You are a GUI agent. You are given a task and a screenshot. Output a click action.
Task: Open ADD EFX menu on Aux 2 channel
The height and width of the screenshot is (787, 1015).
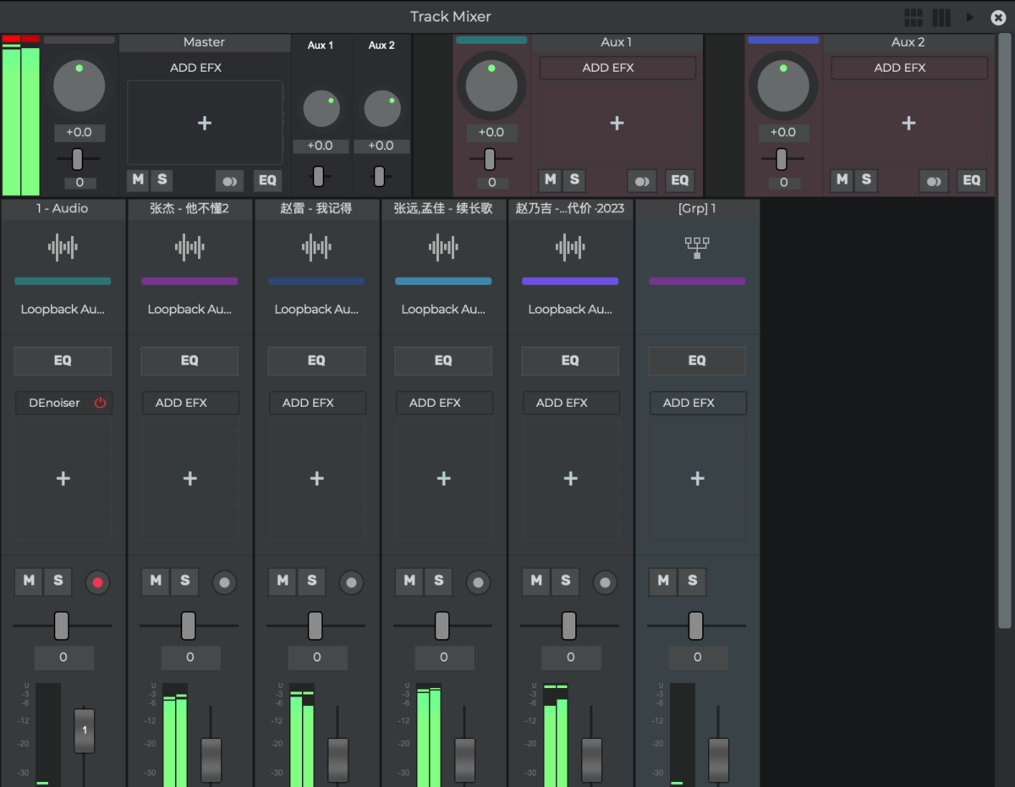[x=909, y=68]
